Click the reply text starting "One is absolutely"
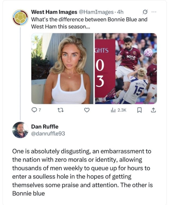Screen dimensions: 172x205 [82, 172]
